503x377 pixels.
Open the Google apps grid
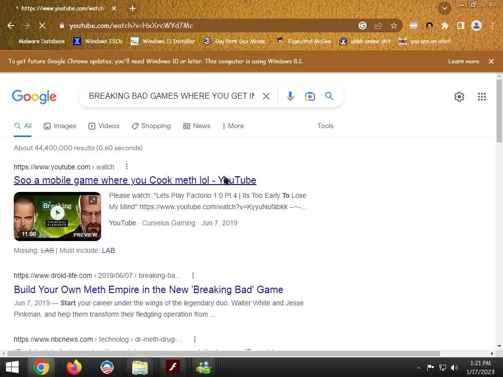coord(482,97)
